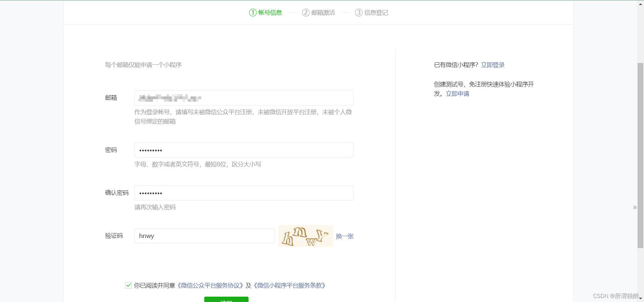Click the 验证码 captcha text field
The width and height of the screenshot is (644, 302).
(204, 236)
